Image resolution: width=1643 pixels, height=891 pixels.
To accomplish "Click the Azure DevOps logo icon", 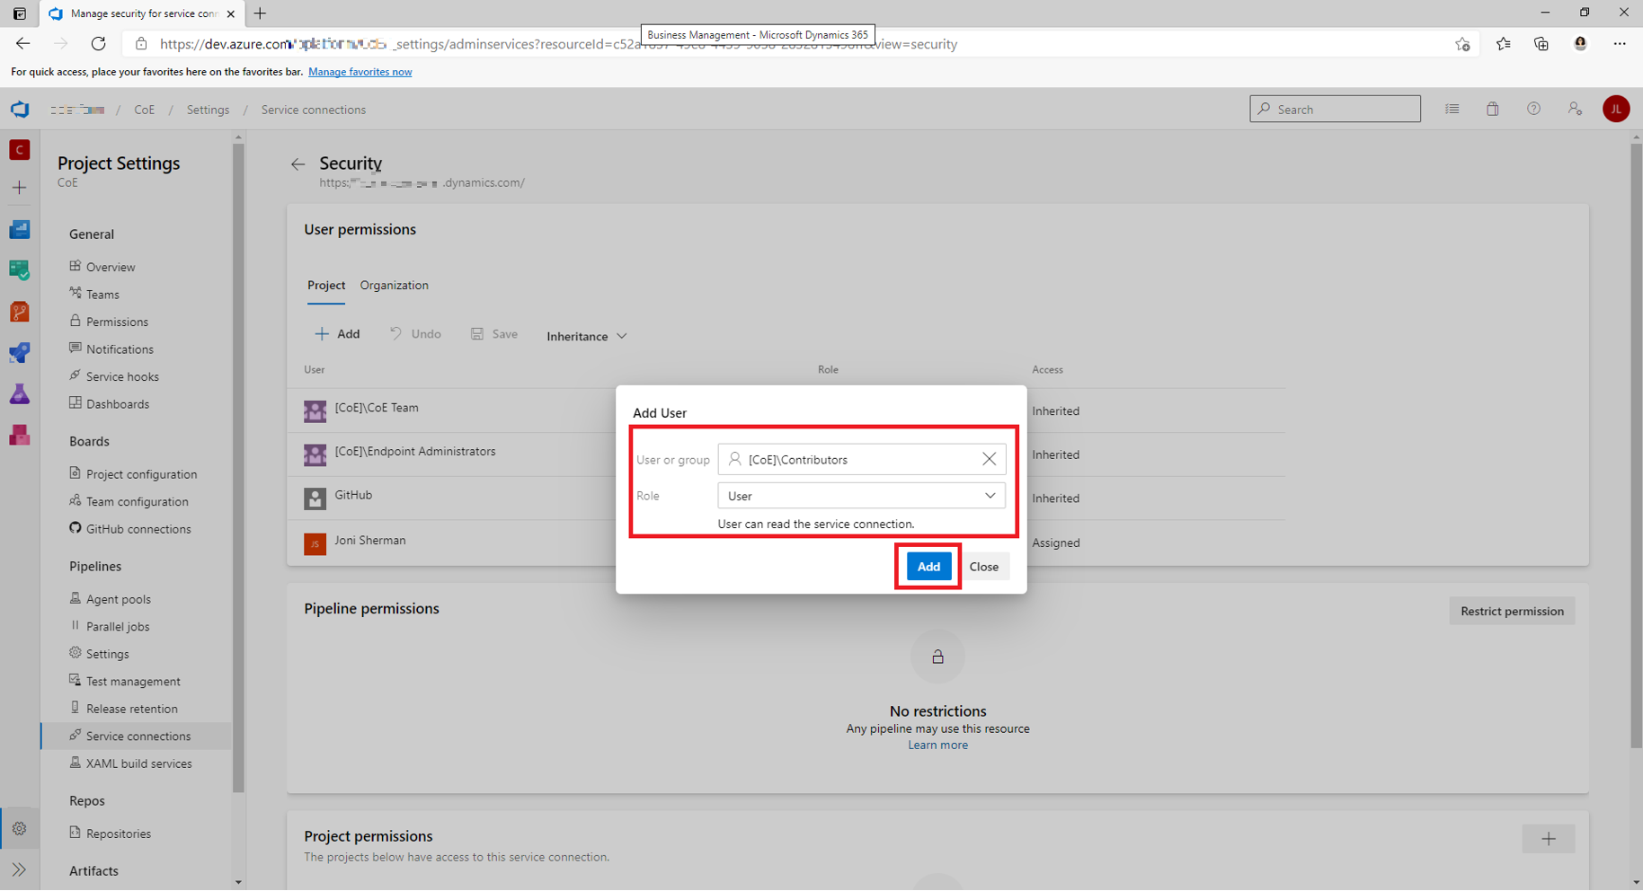I will pyautogui.click(x=19, y=110).
